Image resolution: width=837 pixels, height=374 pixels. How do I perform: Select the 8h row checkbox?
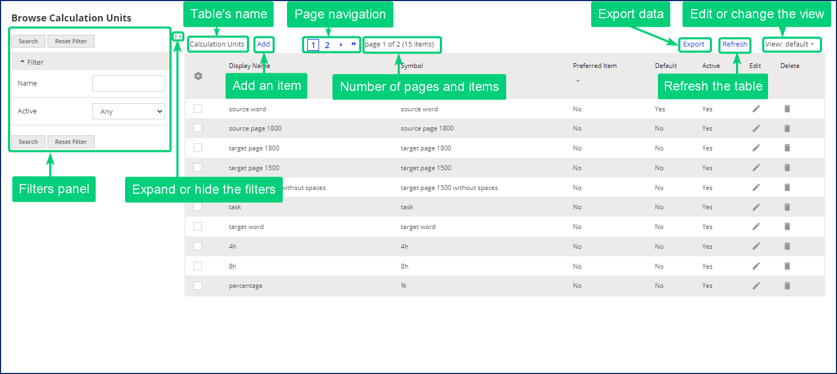point(198,266)
